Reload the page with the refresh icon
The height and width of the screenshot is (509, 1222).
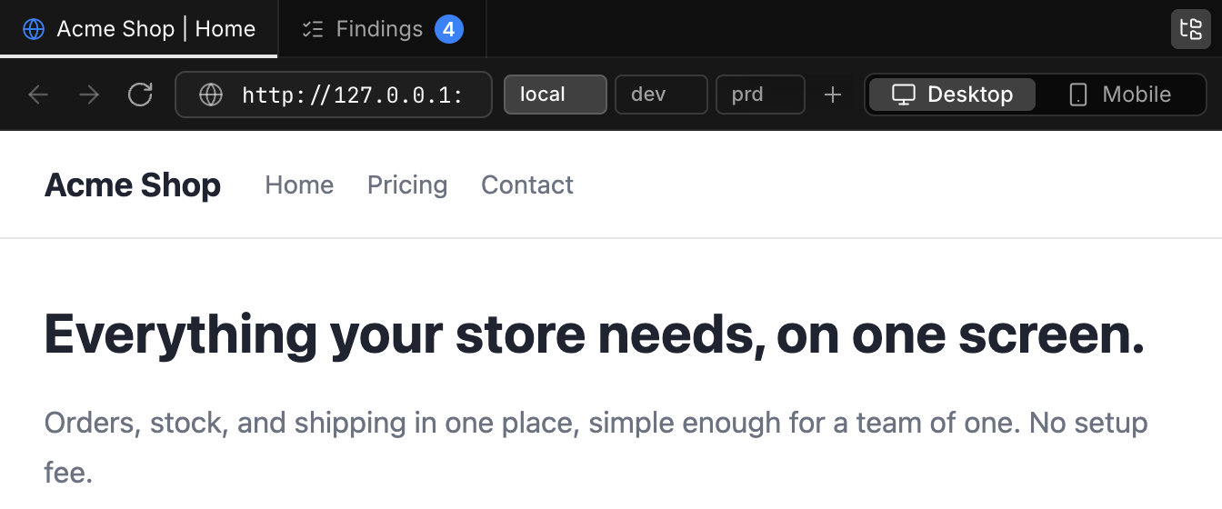pyautogui.click(x=140, y=95)
